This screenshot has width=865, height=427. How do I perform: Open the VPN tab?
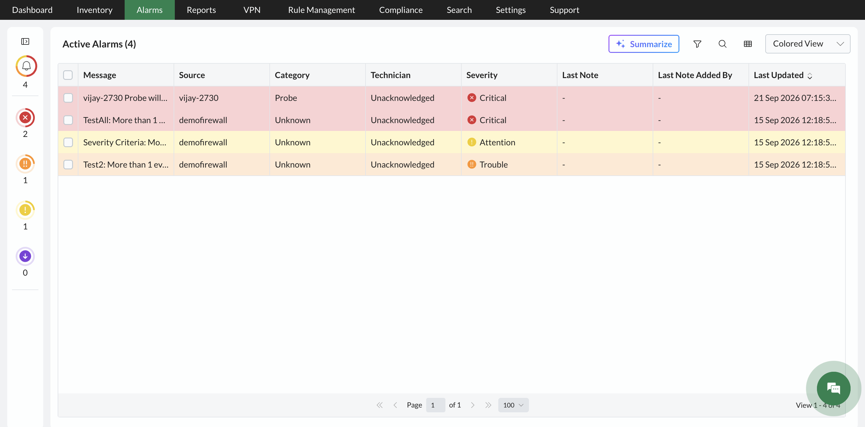252,10
